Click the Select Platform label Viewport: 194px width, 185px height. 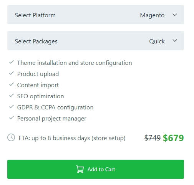(35, 15)
